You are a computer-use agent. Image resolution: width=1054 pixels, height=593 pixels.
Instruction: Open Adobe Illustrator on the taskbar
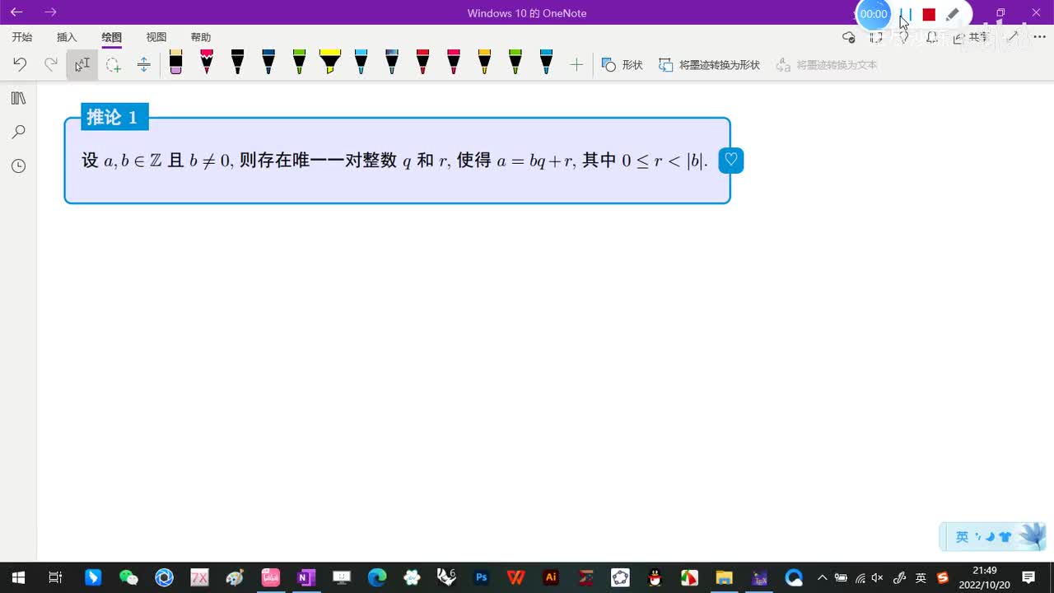coord(552,577)
